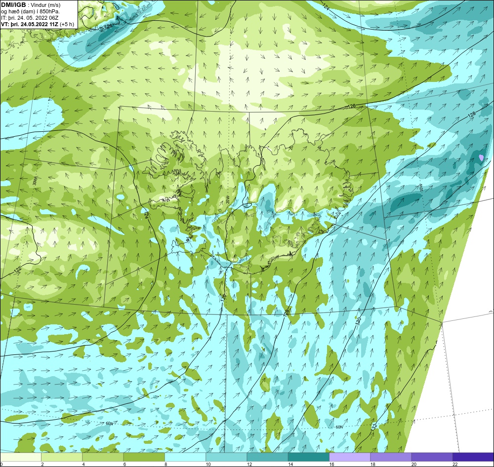The image size is (494, 467).
Task: Click the "30W" longitude label
Action: click(35, 181)
